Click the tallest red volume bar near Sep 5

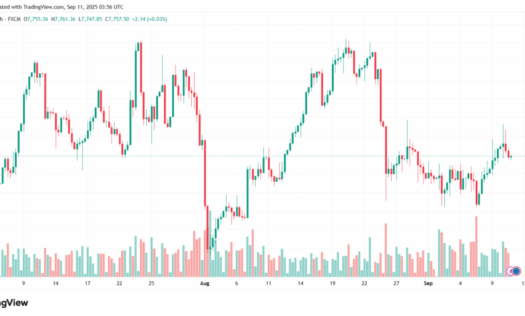click(477, 245)
